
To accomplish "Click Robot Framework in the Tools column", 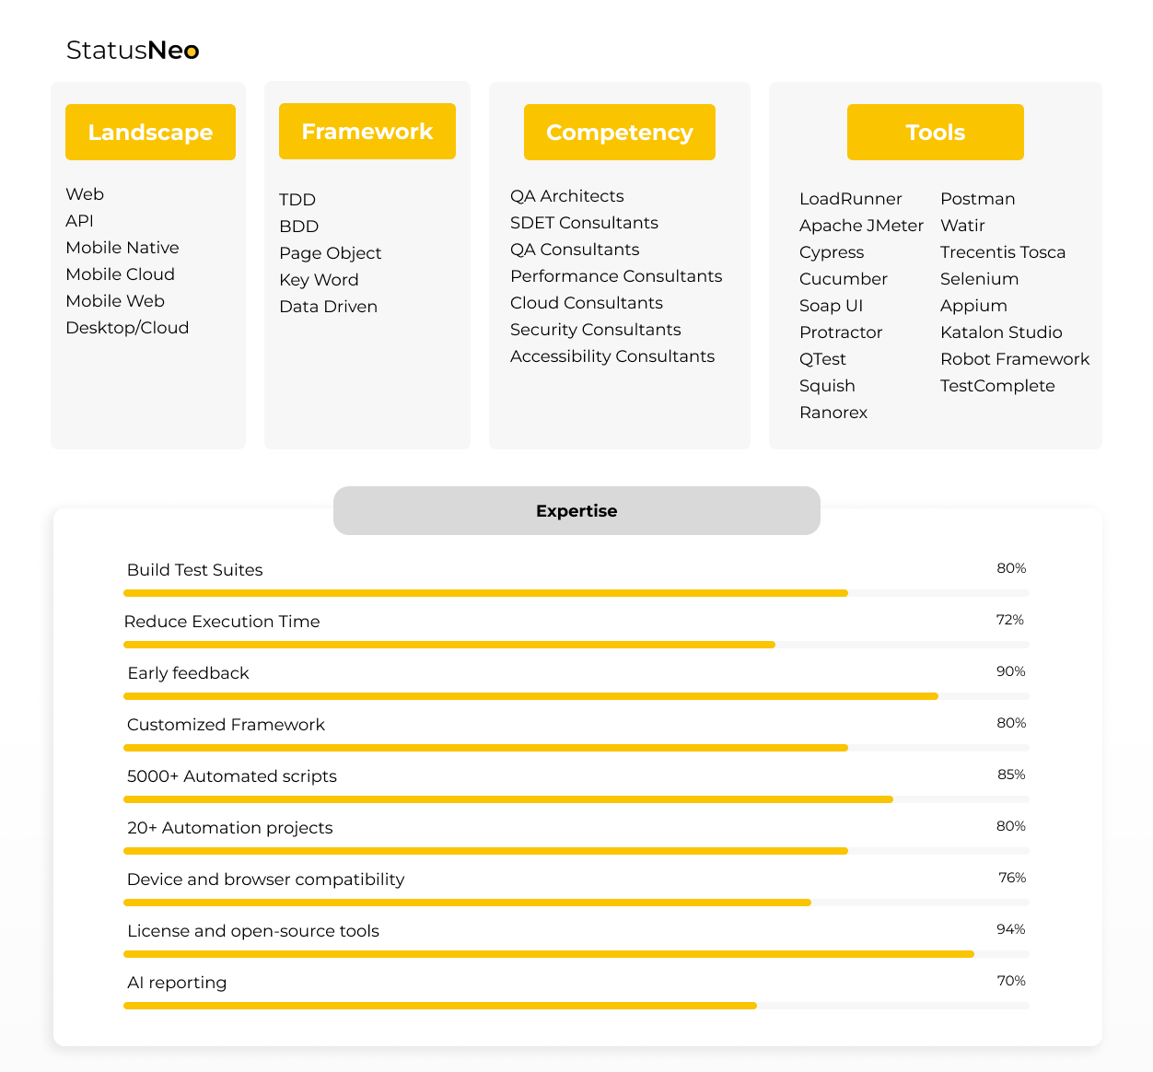I will click(1015, 359).
